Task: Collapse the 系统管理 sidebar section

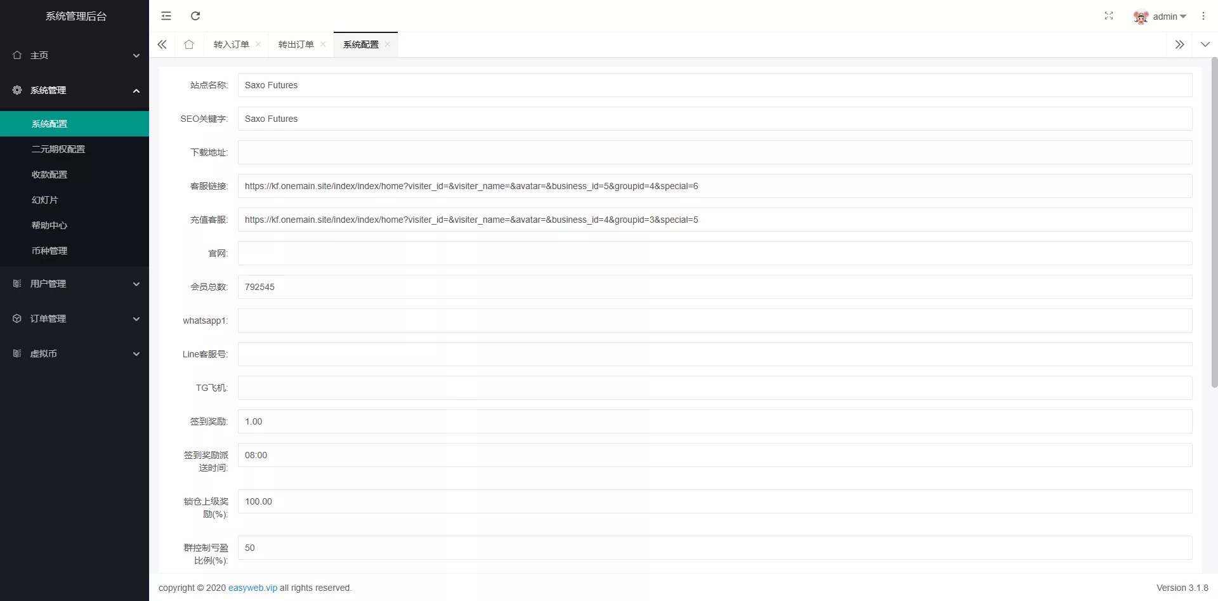Action: coord(74,90)
